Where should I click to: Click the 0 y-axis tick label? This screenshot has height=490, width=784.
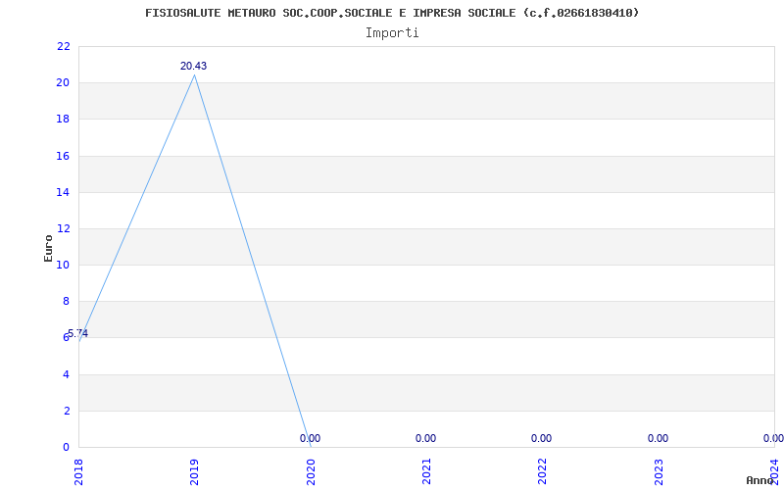(66, 448)
